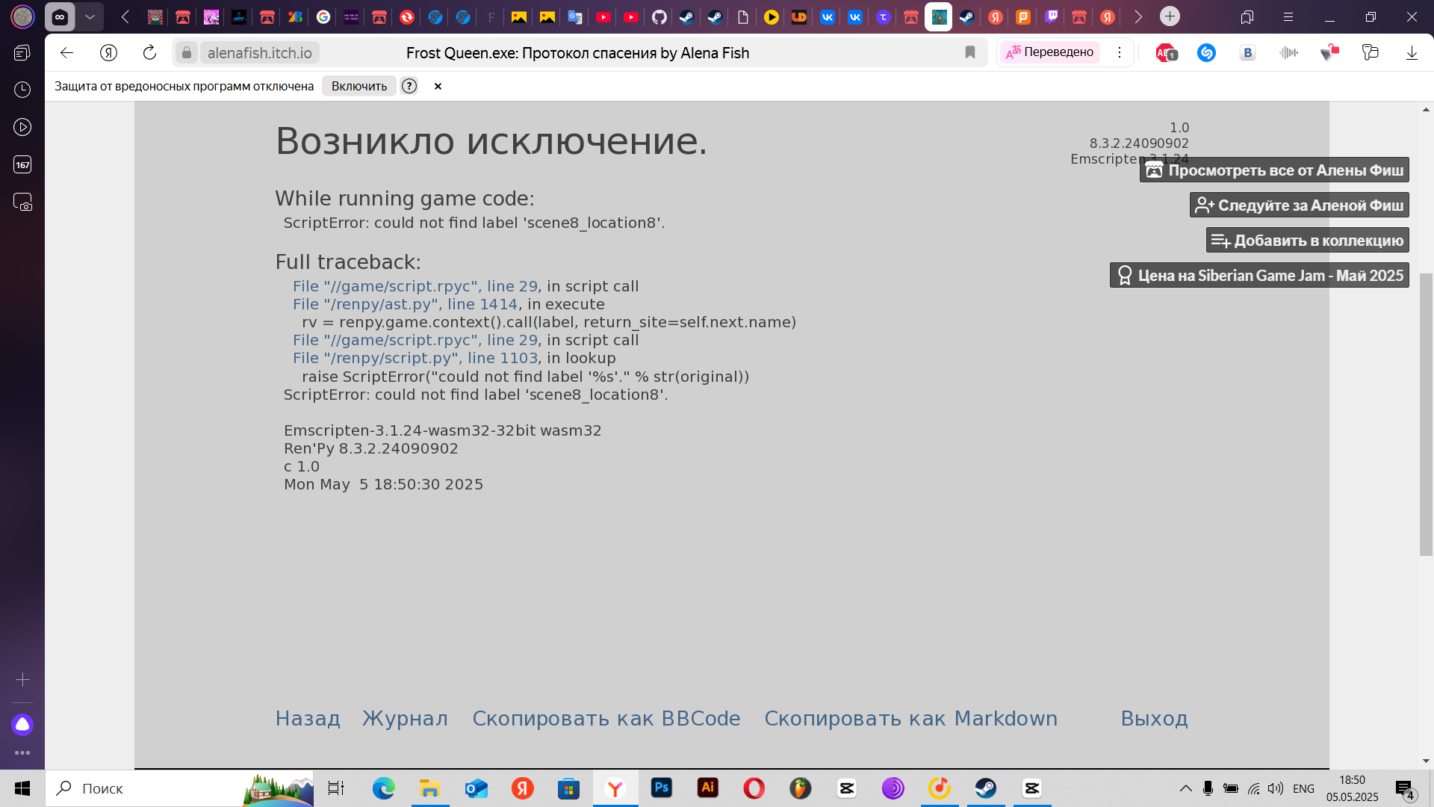Open the protection help question mark
This screenshot has width=1434, height=807.
click(x=409, y=86)
